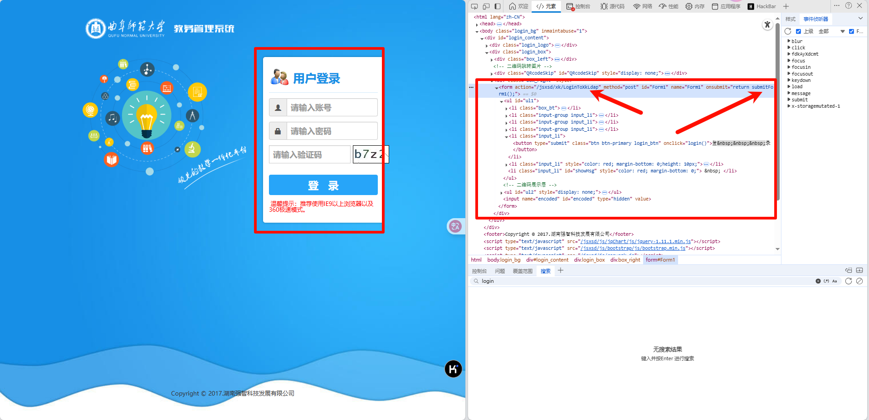Open the jquery-1.11.1.min.js script link
869x420 pixels.
pyautogui.click(x=636, y=241)
